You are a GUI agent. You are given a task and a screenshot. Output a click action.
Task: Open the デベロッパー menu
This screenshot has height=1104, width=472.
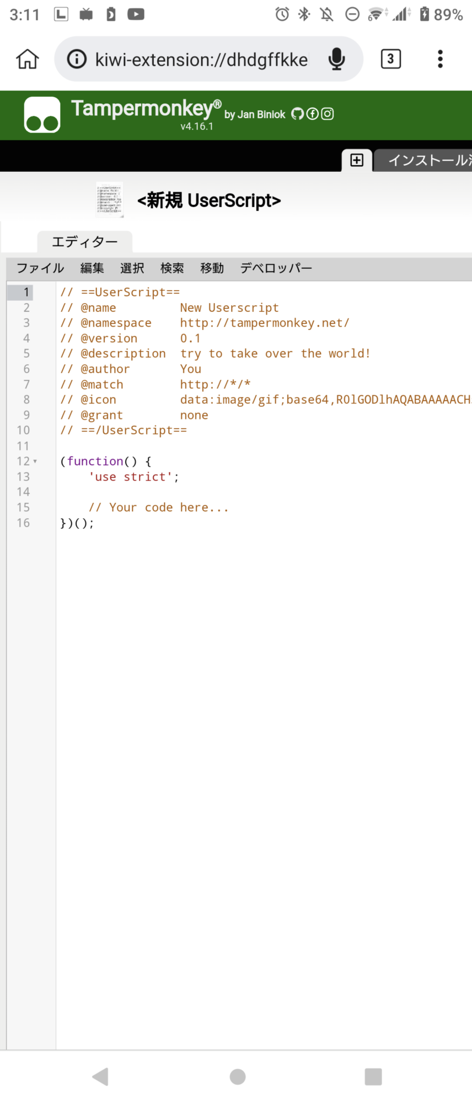[x=276, y=268]
